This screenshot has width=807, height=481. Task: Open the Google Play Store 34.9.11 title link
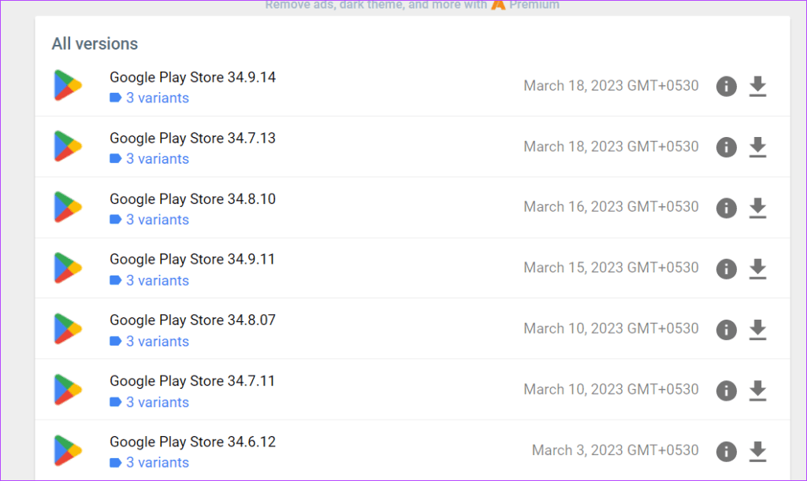(x=192, y=260)
